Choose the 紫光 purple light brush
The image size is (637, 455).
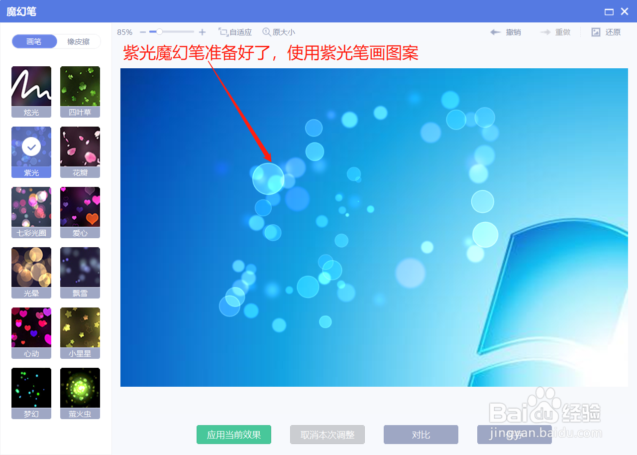click(31, 152)
